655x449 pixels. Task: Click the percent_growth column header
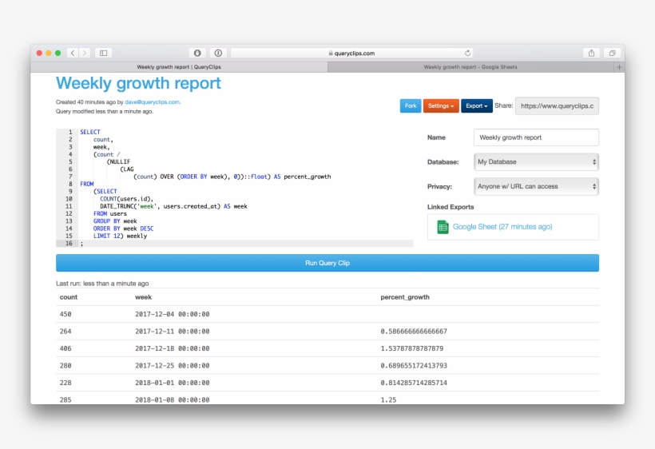pos(405,297)
